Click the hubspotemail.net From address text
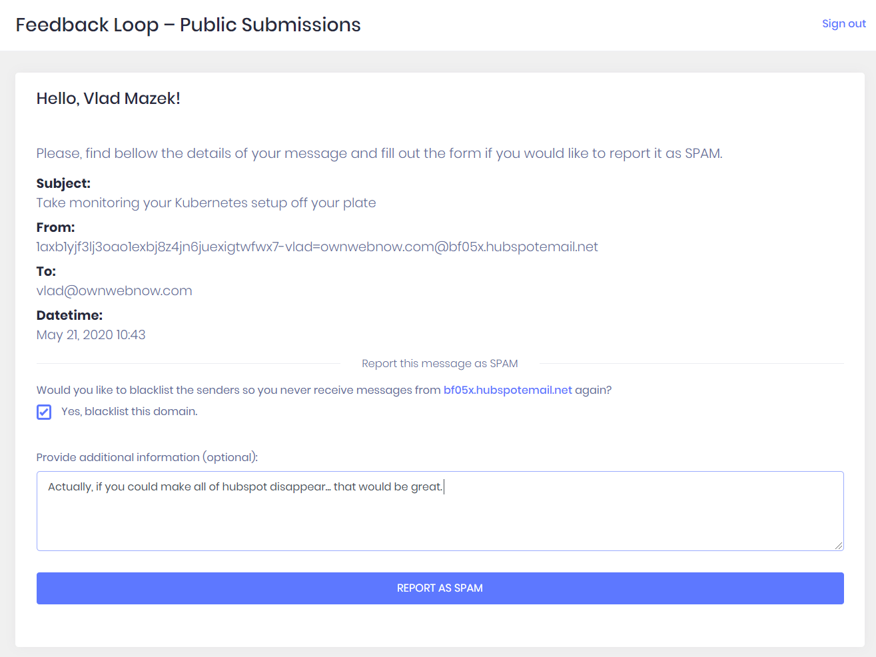The image size is (876, 657). (317, 247)
